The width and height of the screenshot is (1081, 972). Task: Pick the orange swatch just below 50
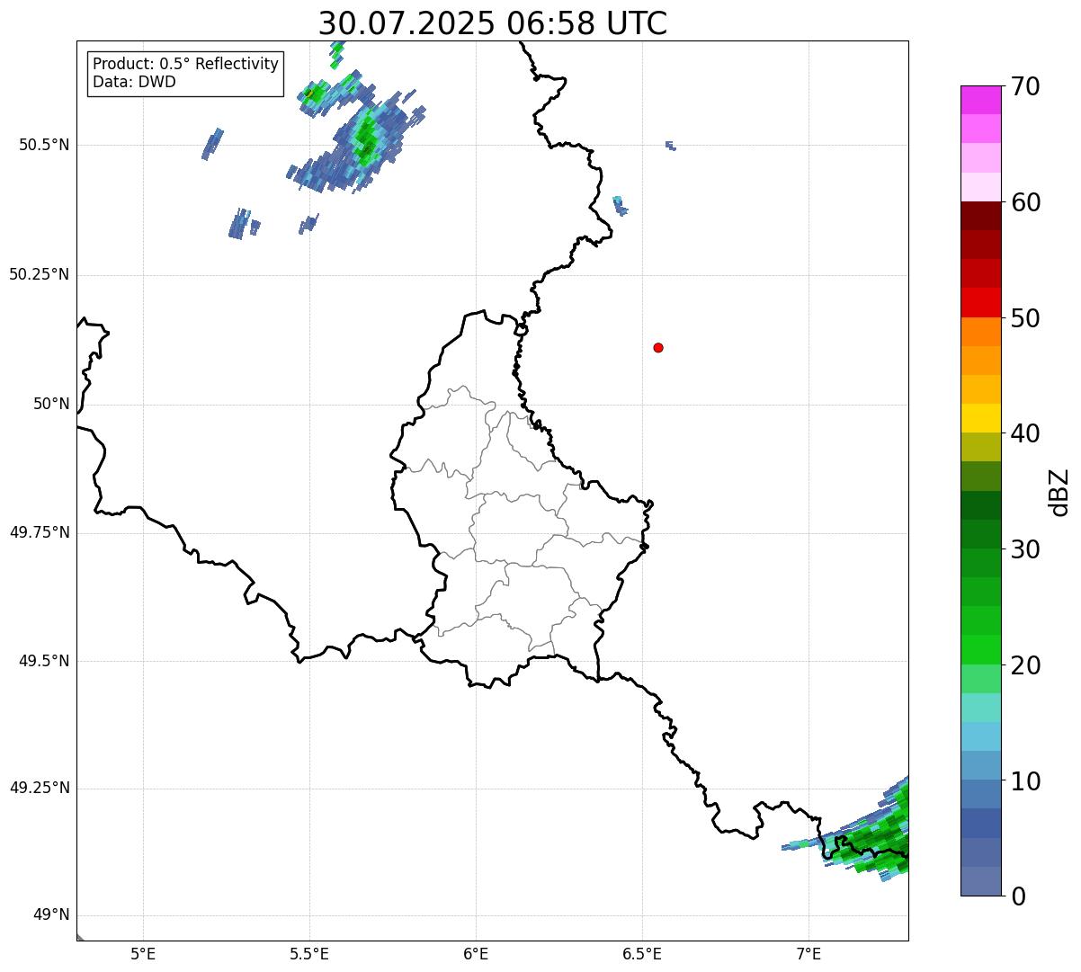[980, 332]
